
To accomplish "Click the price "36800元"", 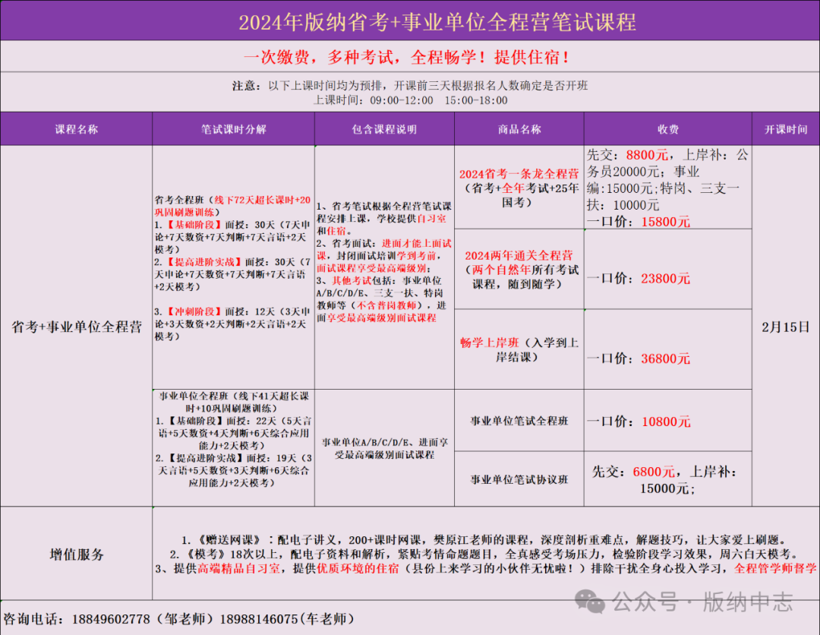I will pos(666,359).
